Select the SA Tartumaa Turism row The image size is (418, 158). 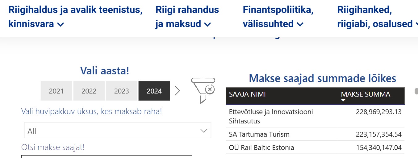pyautogui.click(x=315, y=134)
